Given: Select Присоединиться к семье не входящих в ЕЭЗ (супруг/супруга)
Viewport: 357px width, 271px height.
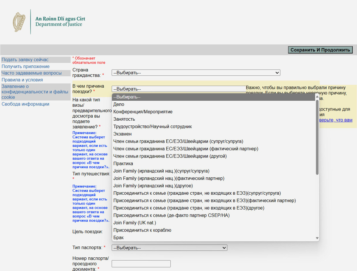Looking at the screenshot, I should coord(214,193).
